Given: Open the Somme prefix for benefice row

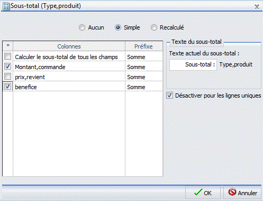Looking at the screenshot, I should tap(144, 86).
